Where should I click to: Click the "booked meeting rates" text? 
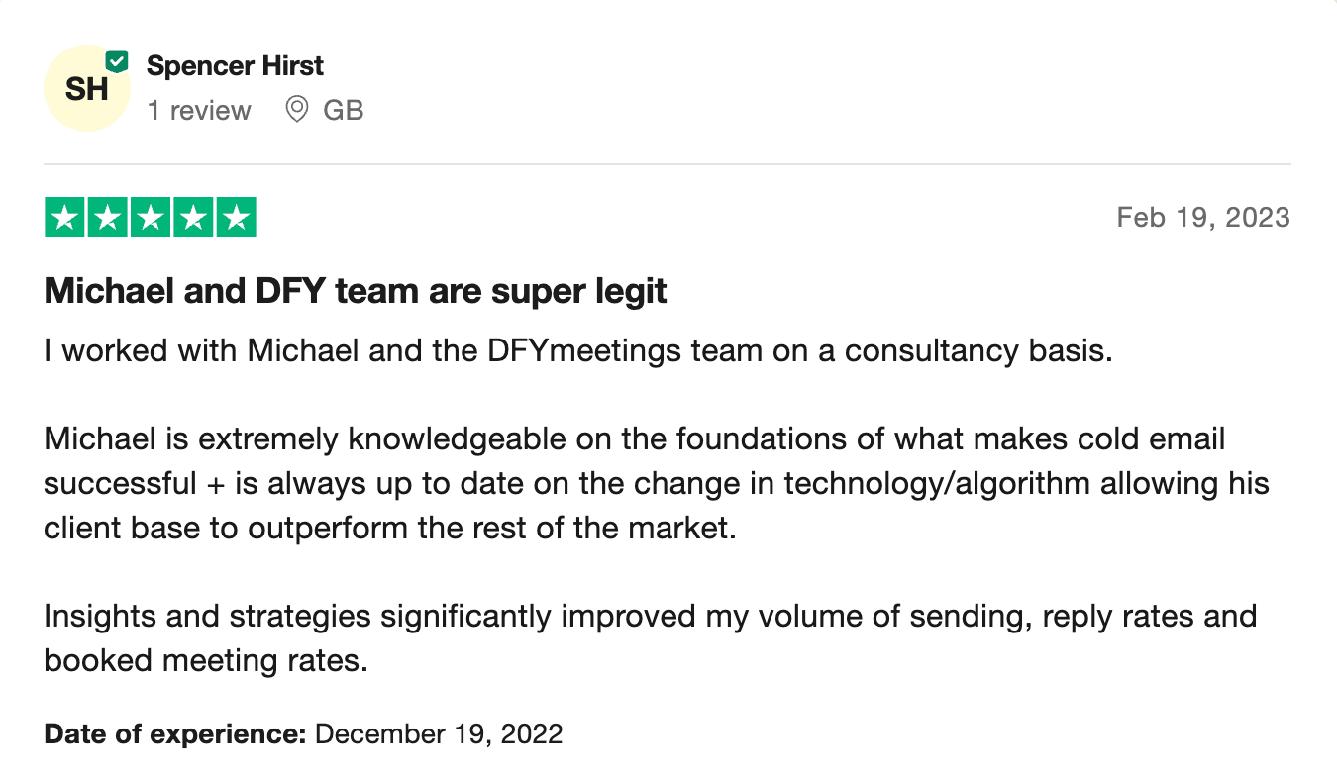[x=205, y=660]
